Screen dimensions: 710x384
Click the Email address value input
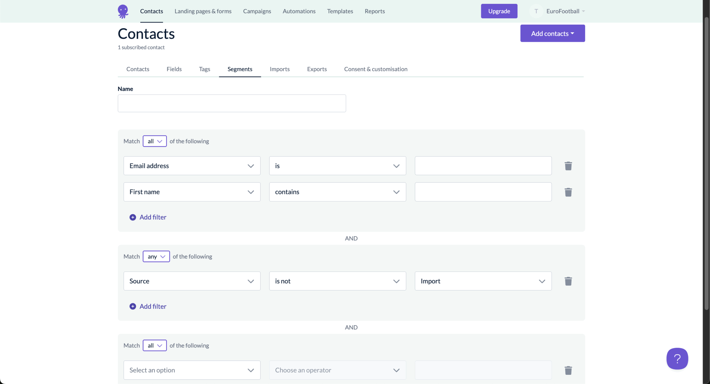(x=483, y=166)
